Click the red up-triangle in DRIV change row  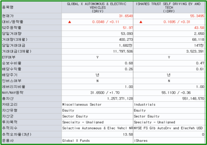[x=70, y=22]
